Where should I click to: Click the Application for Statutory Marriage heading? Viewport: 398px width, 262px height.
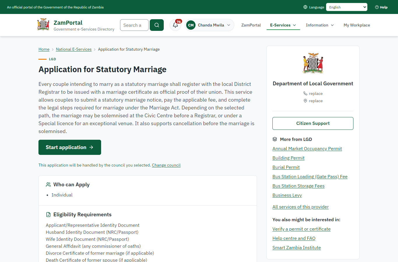pyautogui.click(x=103, y=69)
